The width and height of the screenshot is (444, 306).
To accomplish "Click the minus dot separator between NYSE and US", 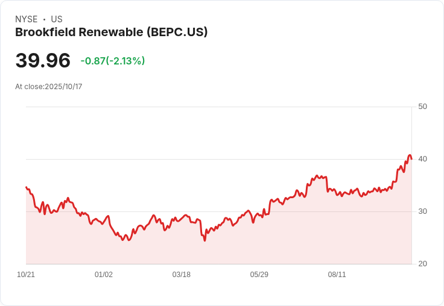I will pyautogui.click(x=44, y=19).
